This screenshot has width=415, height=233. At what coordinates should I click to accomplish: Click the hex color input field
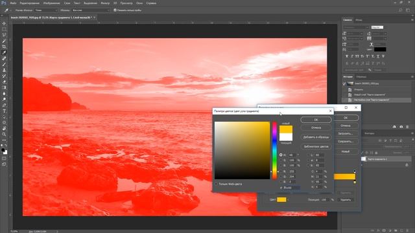[292, 188]
